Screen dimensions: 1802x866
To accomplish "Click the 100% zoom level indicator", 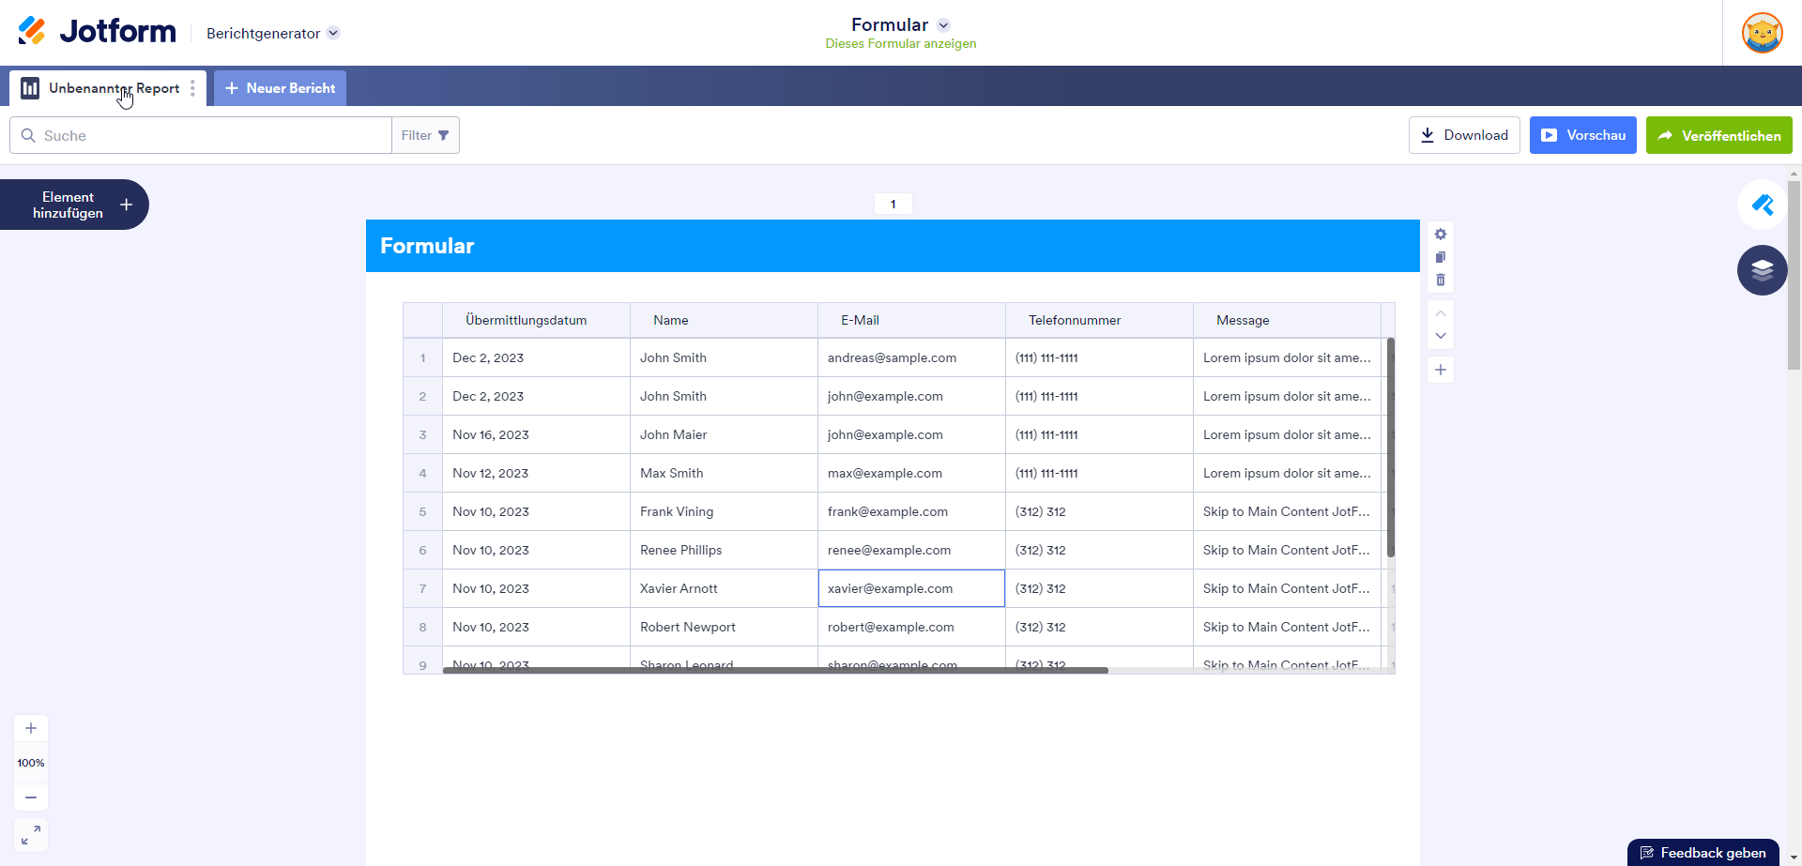I will tap(31, 763).
